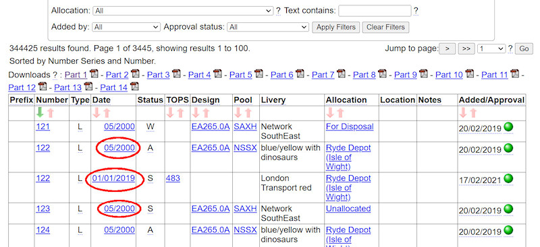The height and width of the screenshot is (247, 540).
Task: Open the Part 1 PDF download icon
Action: pyautogui.click(x=94, y=73)
